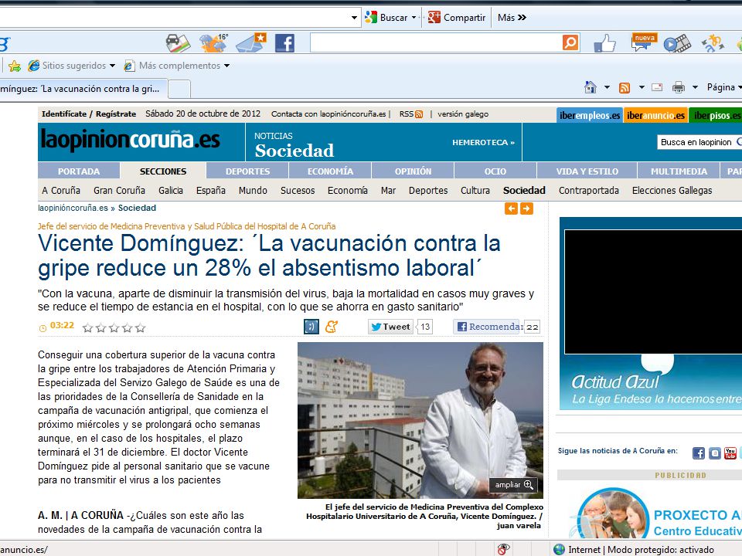Image resolution: width=742 pixels, height=556 pixels.
Task: Click the Tweet button
Action: pos(390,327)
